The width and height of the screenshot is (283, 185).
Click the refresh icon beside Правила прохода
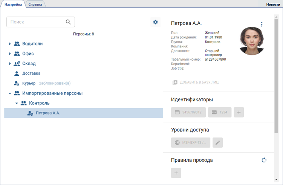[x=264, y=160]
